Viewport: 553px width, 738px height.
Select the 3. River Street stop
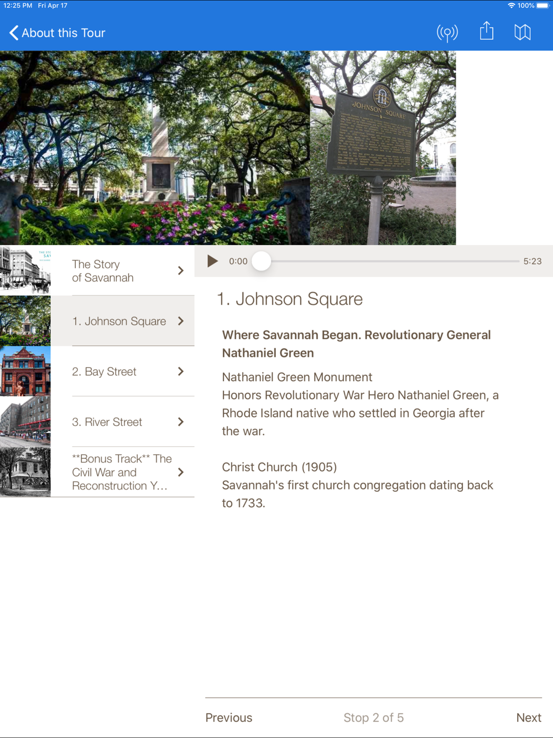click(x=97, y=422)
